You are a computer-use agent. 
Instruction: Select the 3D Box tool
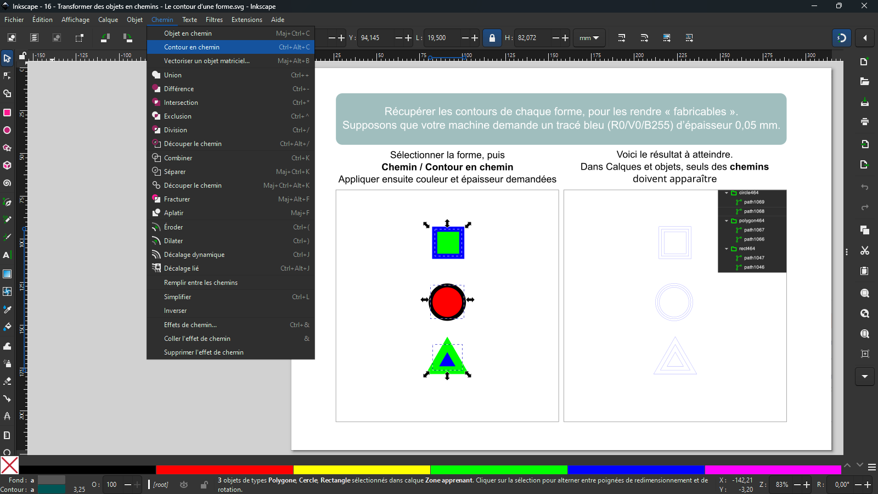click(7, 165)
